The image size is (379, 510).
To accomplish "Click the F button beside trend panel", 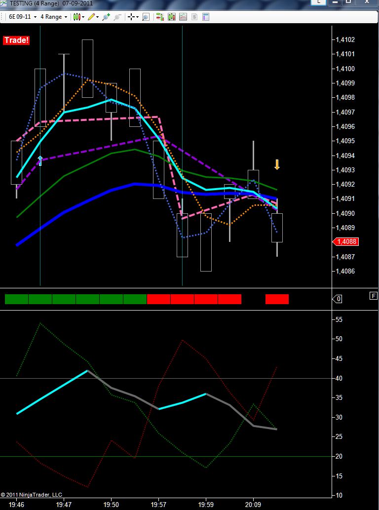I will (373, 296).
